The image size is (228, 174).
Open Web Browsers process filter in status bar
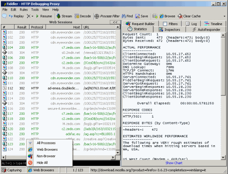(x=43, y=170)
